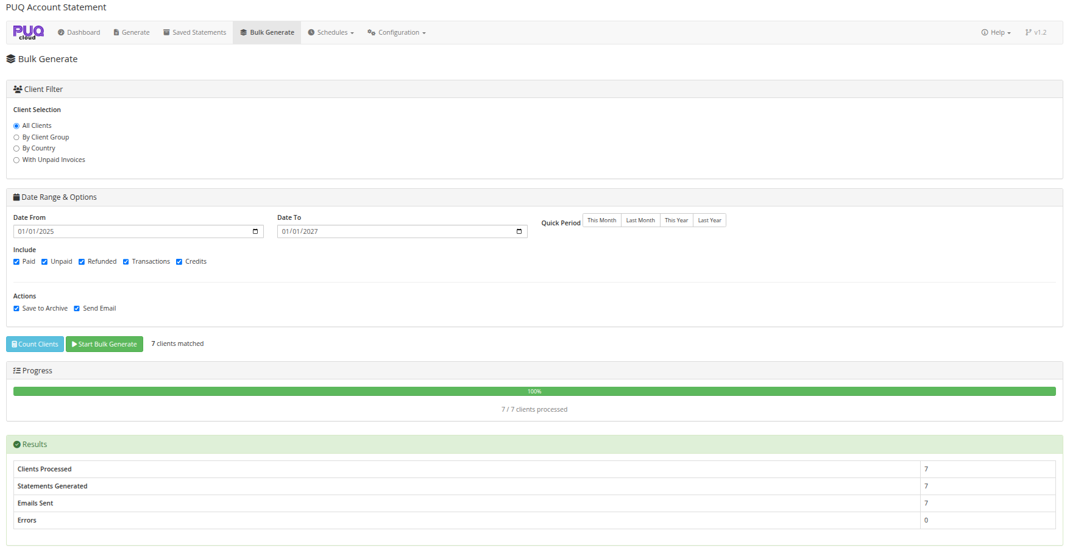Click the version branch icon beside v1.2
The height and width of the screenshot is (553, 1070).
click(1029, 33)
